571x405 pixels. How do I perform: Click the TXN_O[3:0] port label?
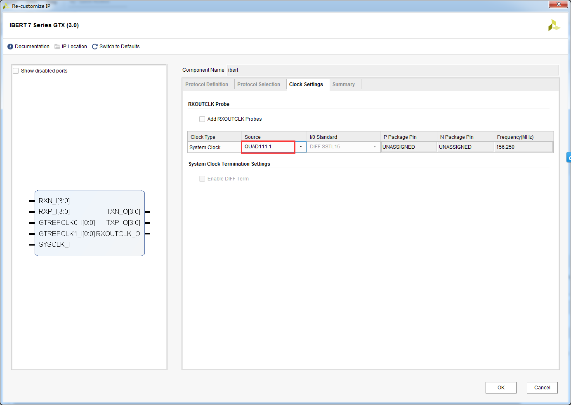(123, 211)
